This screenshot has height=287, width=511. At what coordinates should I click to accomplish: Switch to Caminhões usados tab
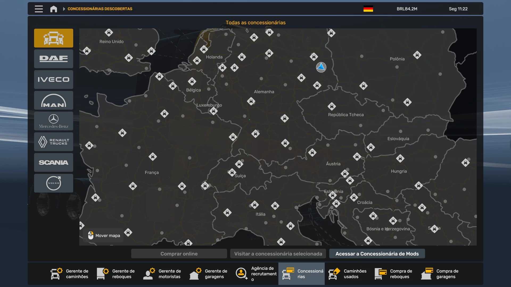click(348, 274)
